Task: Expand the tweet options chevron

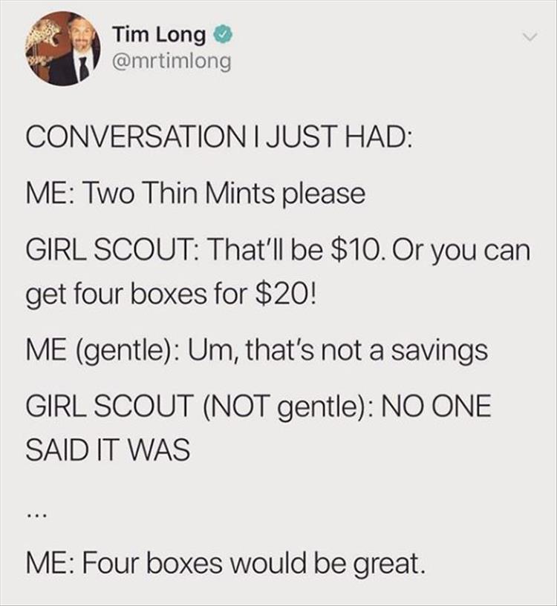Action: pos(530,38)
